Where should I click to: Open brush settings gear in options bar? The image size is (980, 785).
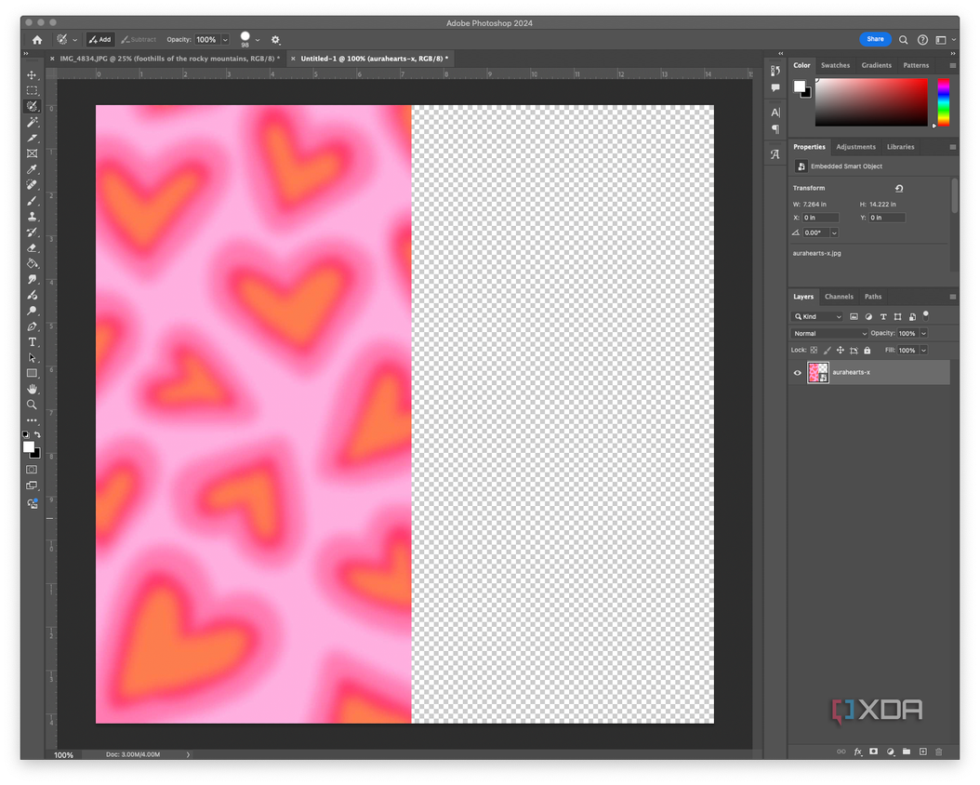[x=275, y=39]
